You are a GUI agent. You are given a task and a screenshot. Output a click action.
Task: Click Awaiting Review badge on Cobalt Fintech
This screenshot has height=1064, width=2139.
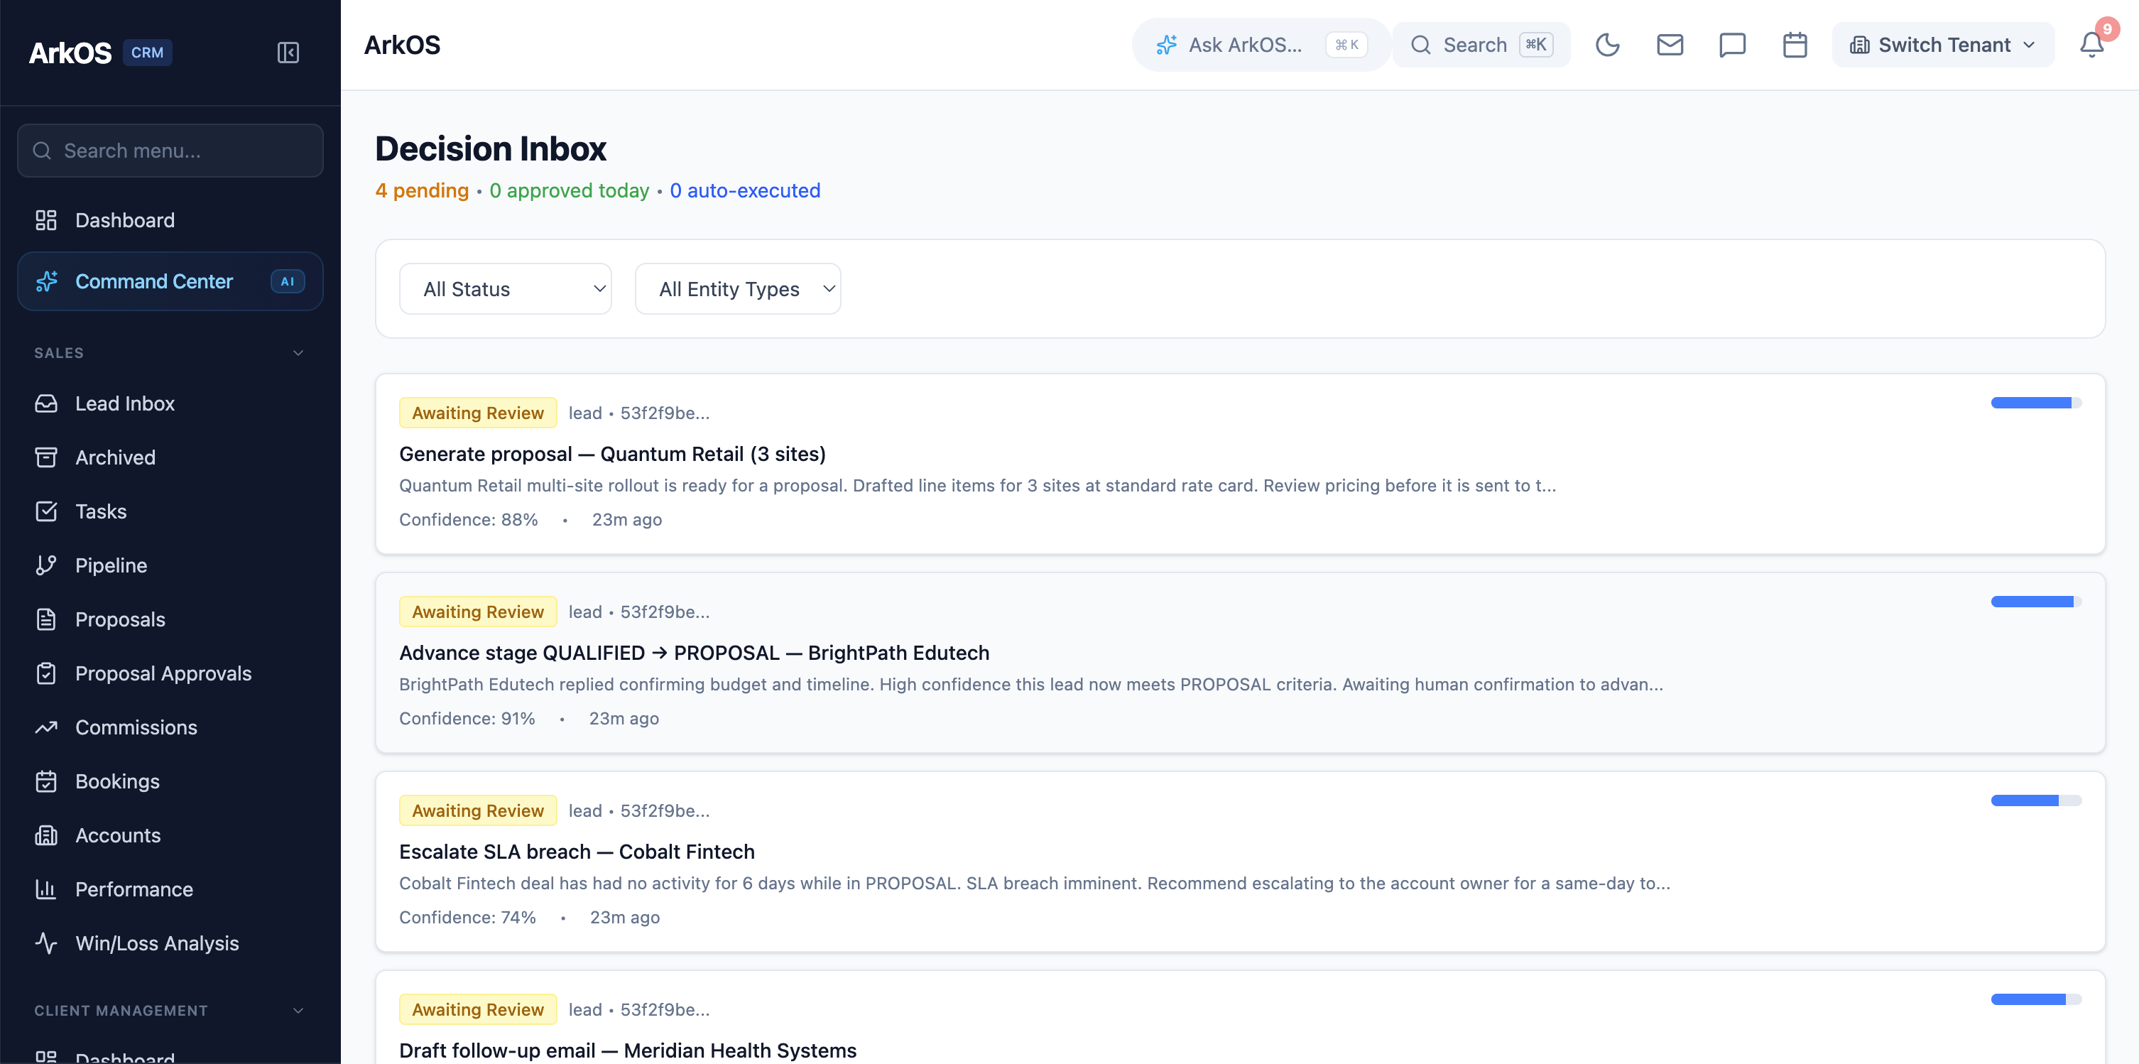tap(477, 810)
